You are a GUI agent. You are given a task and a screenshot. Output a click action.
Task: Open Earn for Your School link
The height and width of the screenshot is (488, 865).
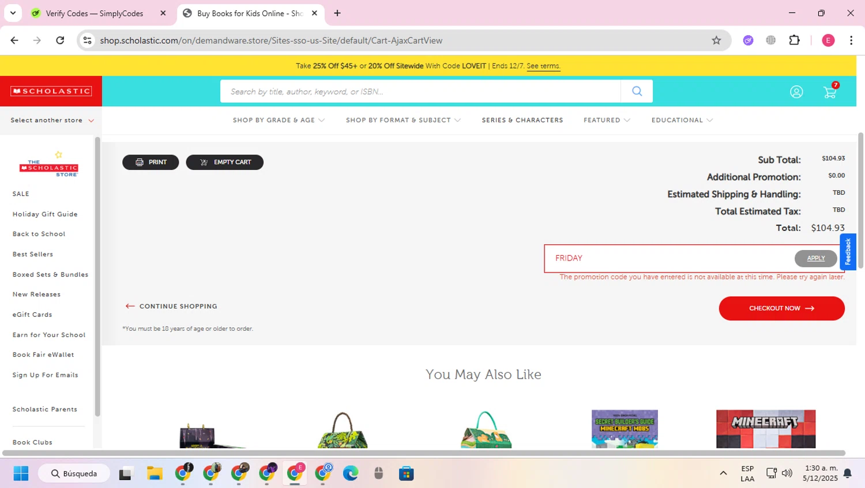(49, 335)
